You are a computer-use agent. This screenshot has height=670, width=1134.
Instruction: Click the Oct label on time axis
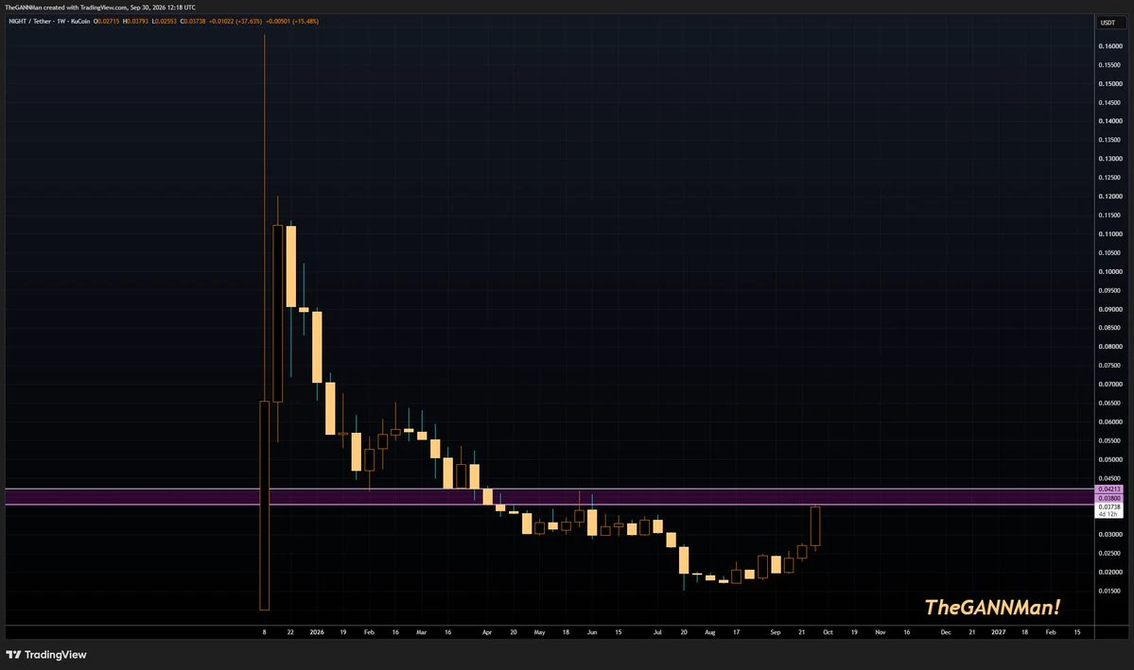[829, 632]
